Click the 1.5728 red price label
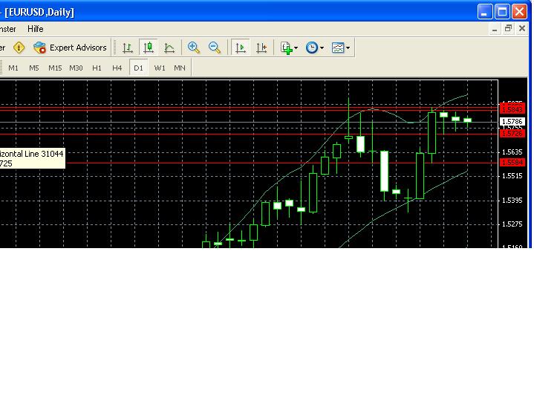Image resolution: width=534 pixels, height=416 pixels. click(x=512, y=133)
